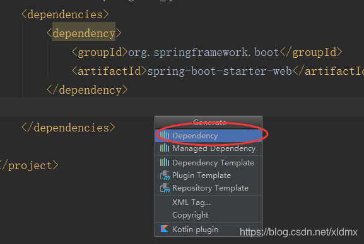364x244 pixels.
Task: Click the opening dependencies tag
Action: (65, 14)
